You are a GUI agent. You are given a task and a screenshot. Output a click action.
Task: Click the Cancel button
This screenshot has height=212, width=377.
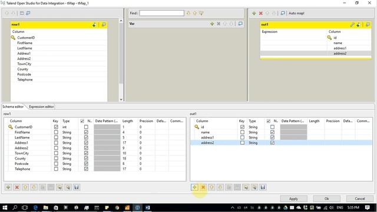pos(360,199)
